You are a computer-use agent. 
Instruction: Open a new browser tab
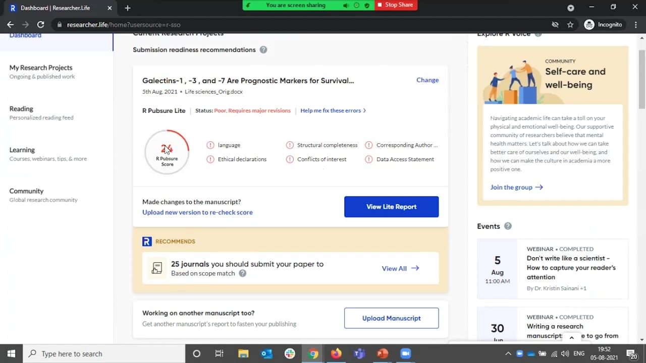(128, 8)
